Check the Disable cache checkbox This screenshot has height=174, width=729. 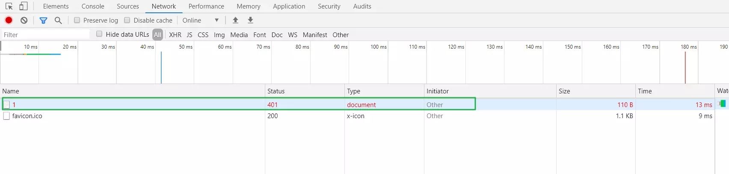click(127, 20)
